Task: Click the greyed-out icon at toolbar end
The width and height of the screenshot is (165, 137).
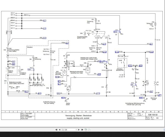Action: tap(89, 130)
